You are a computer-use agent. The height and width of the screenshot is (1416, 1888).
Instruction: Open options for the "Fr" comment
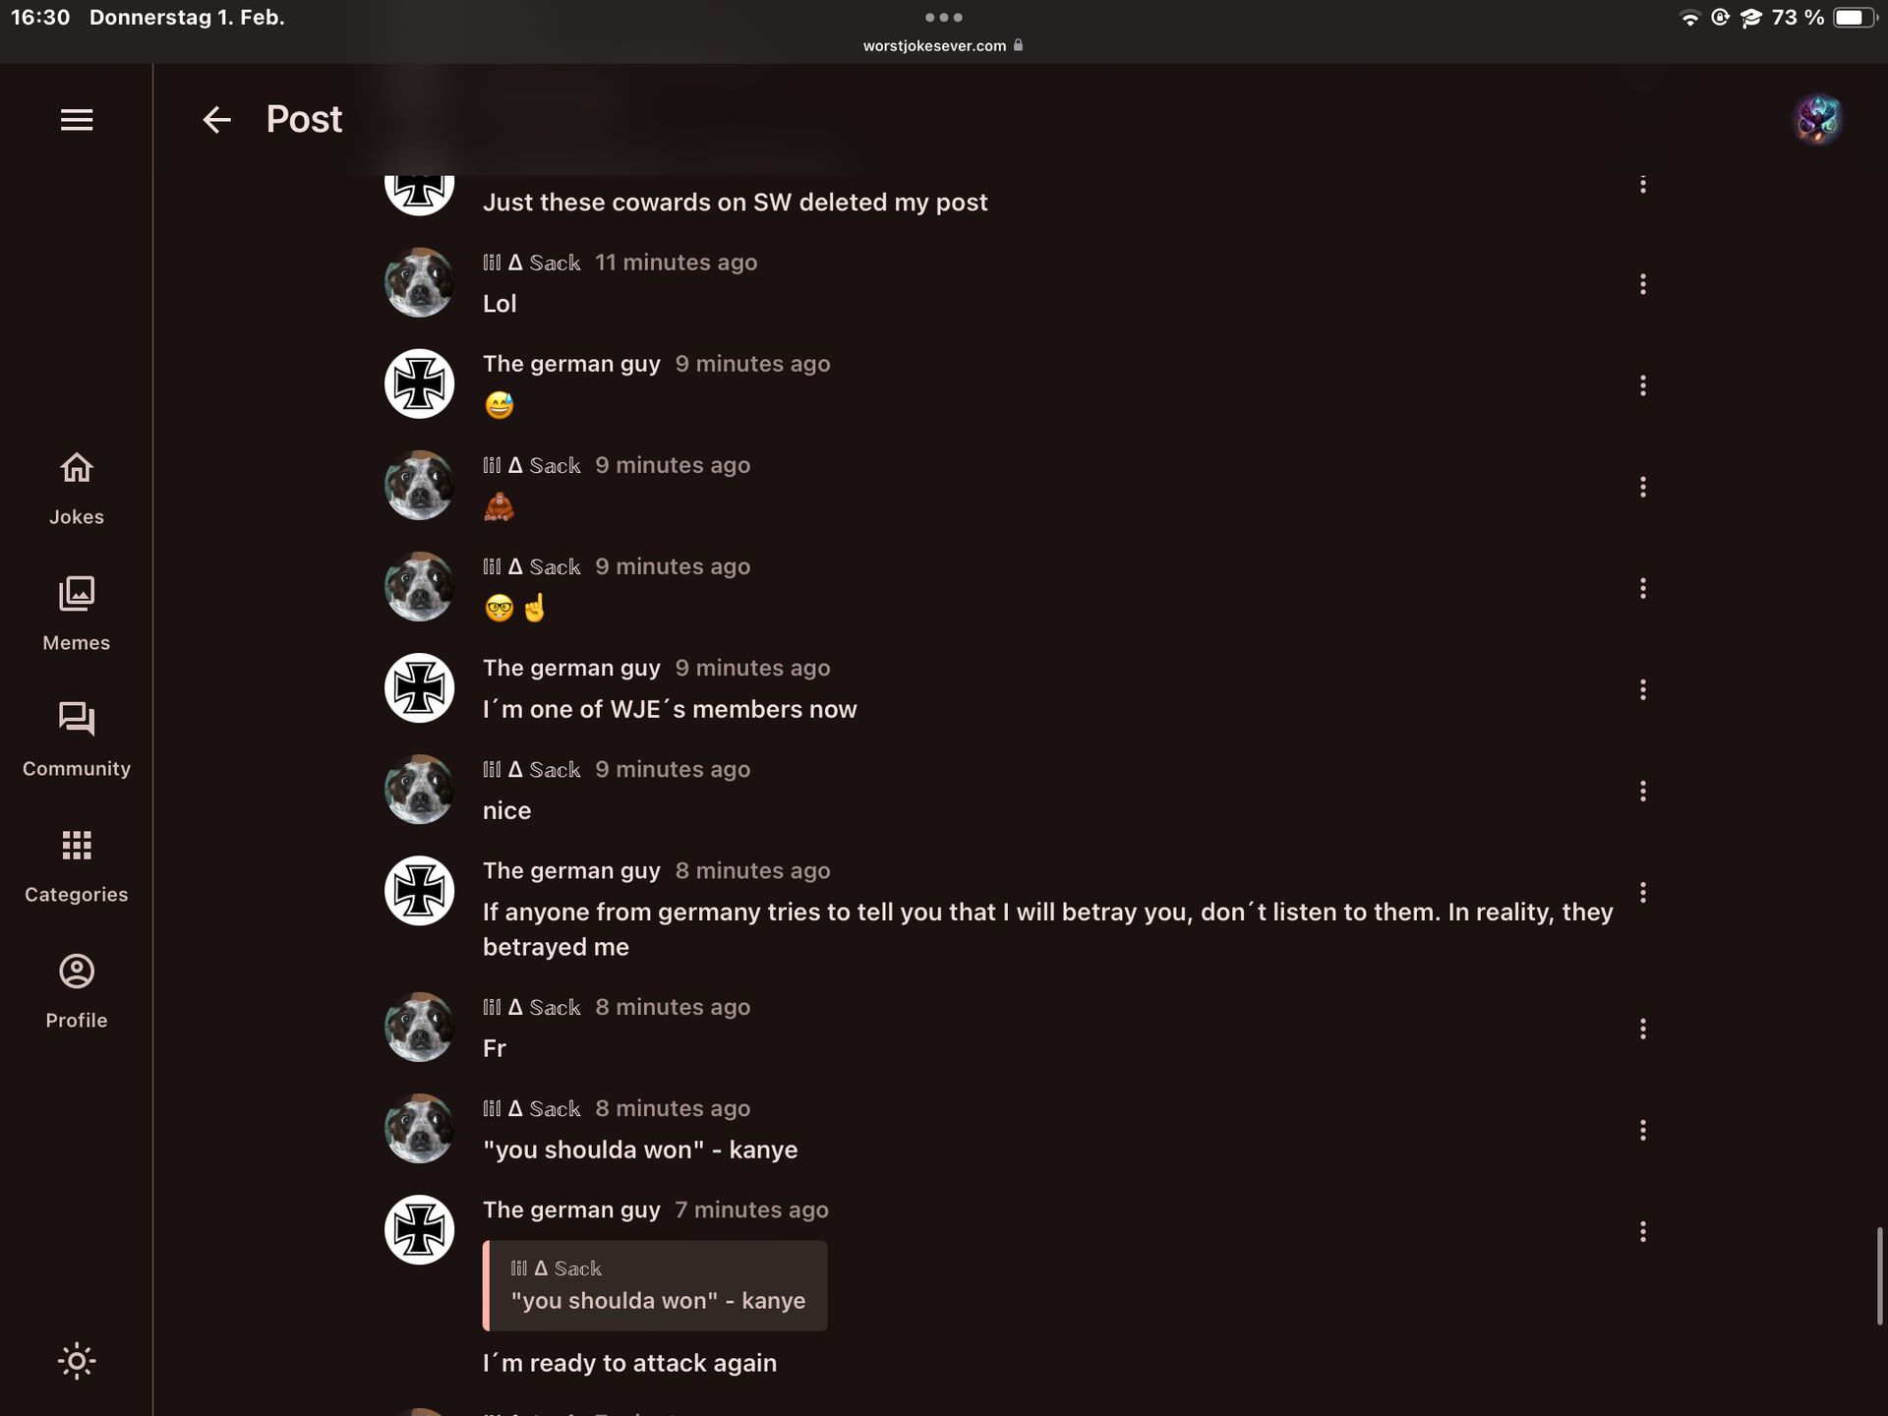pos(1642,1029)
